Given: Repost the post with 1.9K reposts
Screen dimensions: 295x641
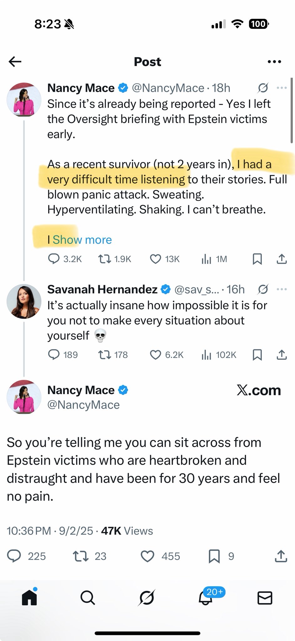Looking at the screenshot, I should click(x=103, y=259).
